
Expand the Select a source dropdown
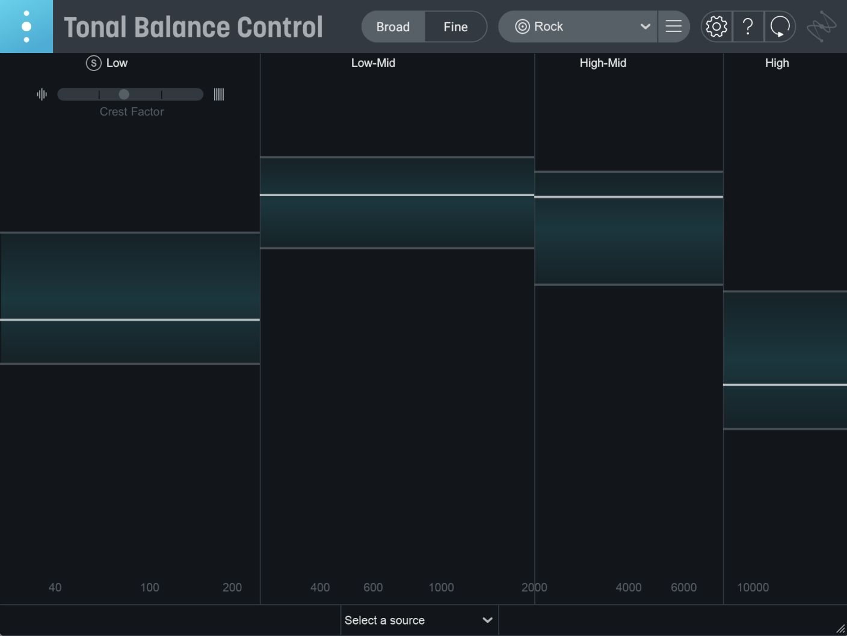point(419,620)
